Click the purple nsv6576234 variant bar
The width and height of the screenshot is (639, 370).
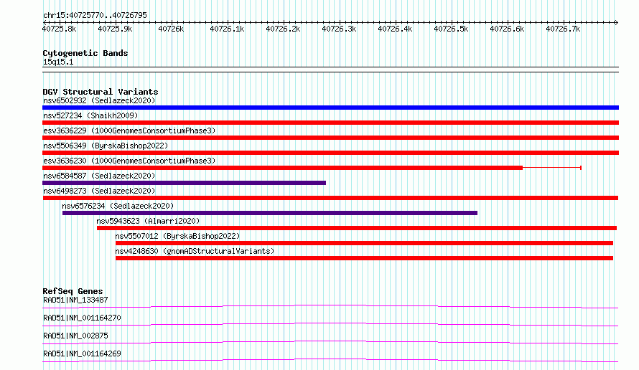click(x=270, y=213)
